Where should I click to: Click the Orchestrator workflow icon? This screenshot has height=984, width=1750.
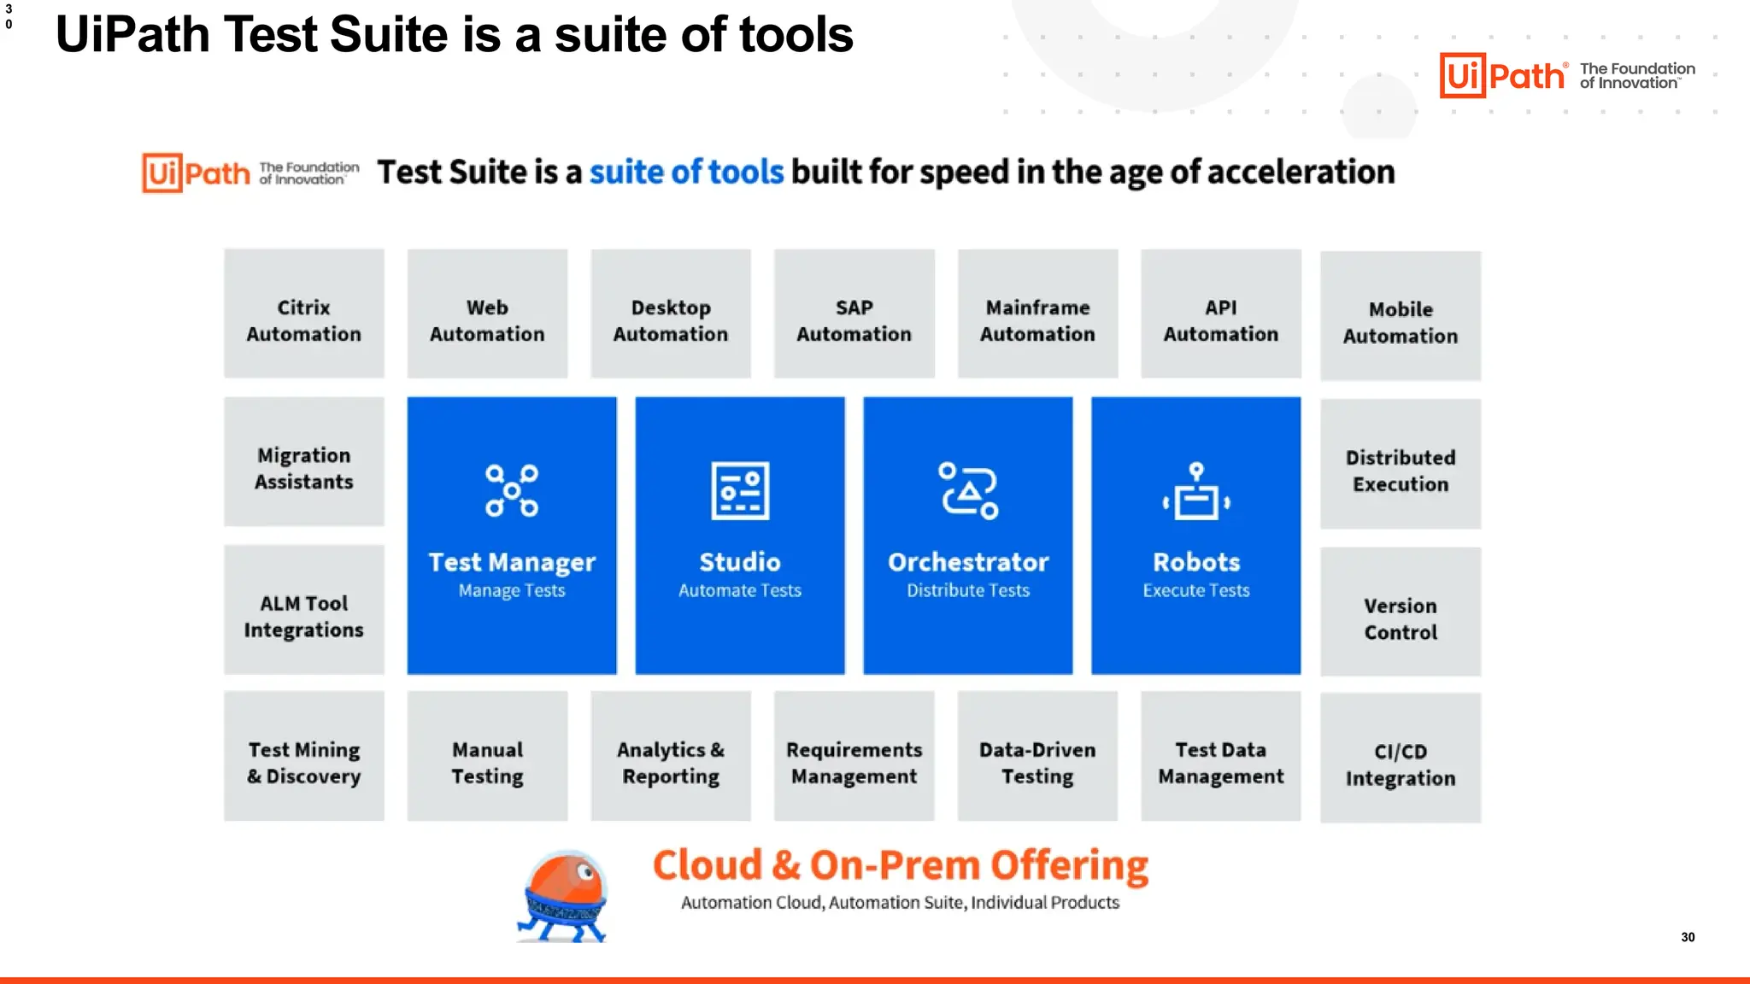click(968, 490)
